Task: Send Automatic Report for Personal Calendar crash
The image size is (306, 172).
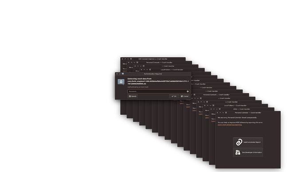Action: click(x=248, y=142)
